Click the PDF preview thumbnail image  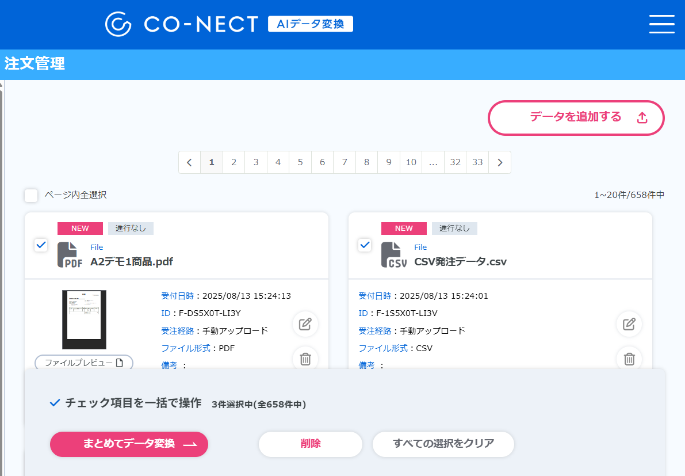84,319
